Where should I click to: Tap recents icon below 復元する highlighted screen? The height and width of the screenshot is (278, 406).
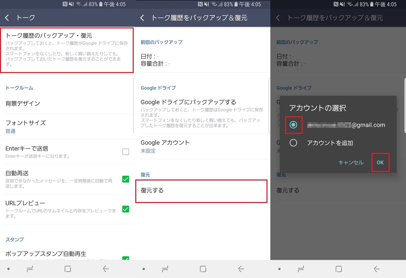pos(165,269)
